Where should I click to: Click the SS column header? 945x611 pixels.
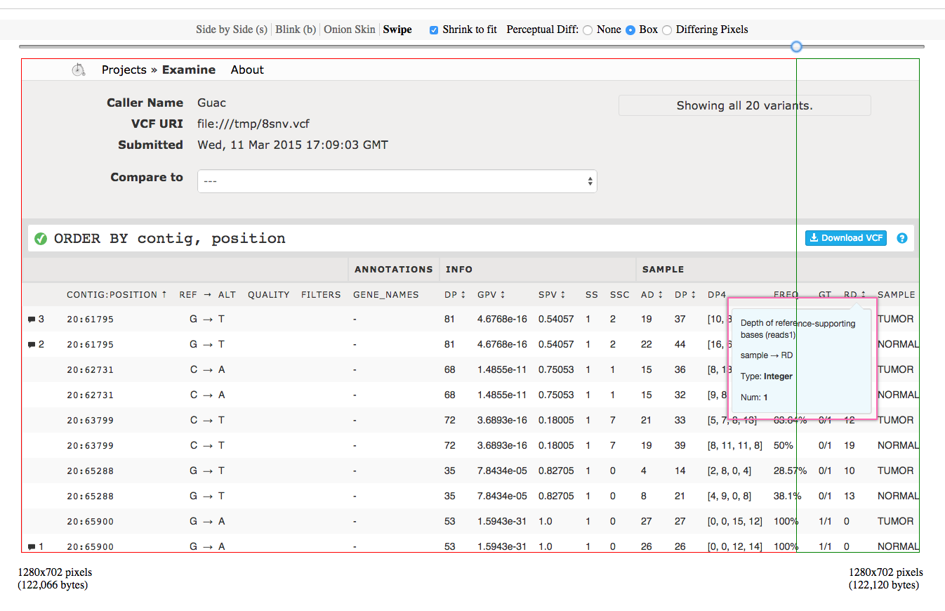[592, 295]
